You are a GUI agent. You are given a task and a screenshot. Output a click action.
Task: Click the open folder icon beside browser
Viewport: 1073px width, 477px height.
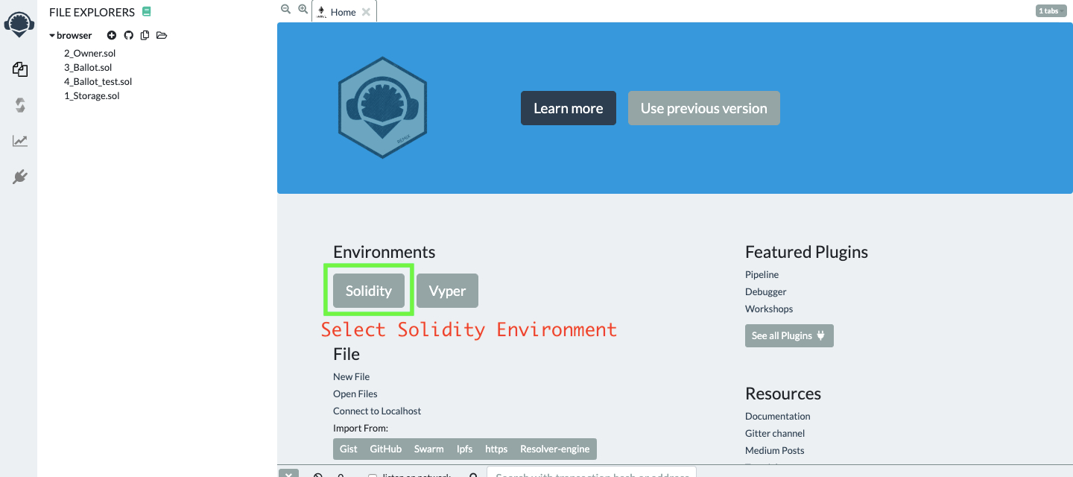[x=162, y=35]
